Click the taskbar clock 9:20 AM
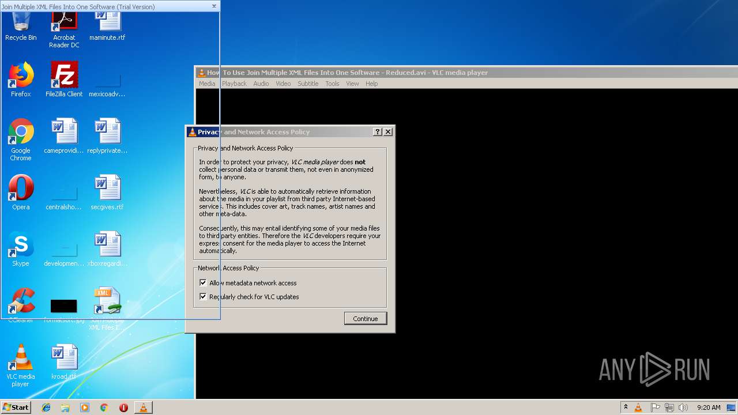The height and width of the screenshot is (415, 738). pyautogui.click(x=709, y=408)
